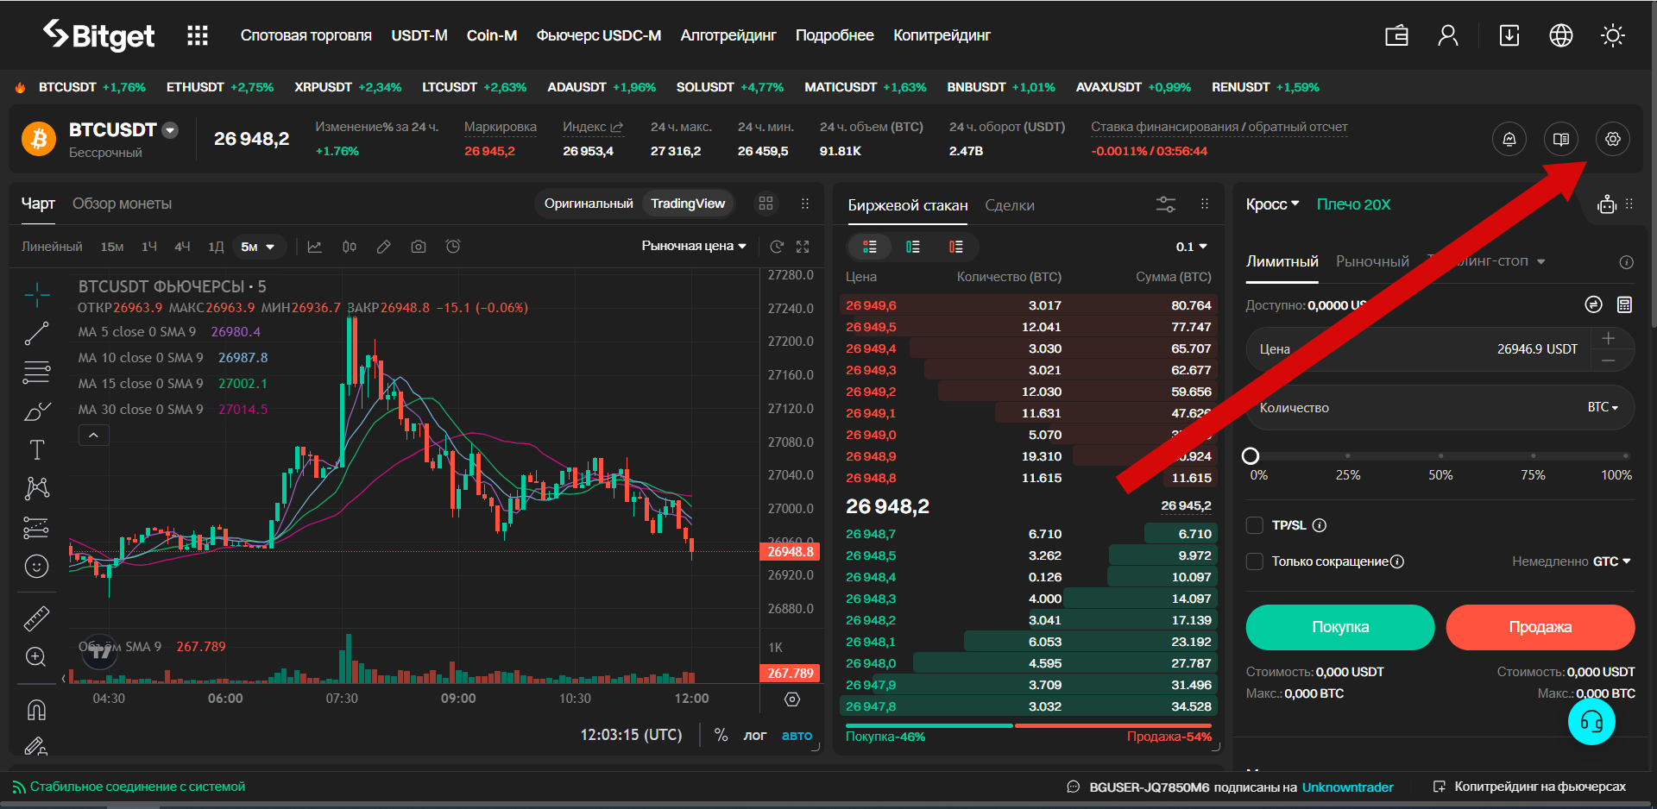Enable Только сокращение checkbox
The height and width of the screenshot is (809, 1657).
pyautogui.click(x=1255, y=561)
